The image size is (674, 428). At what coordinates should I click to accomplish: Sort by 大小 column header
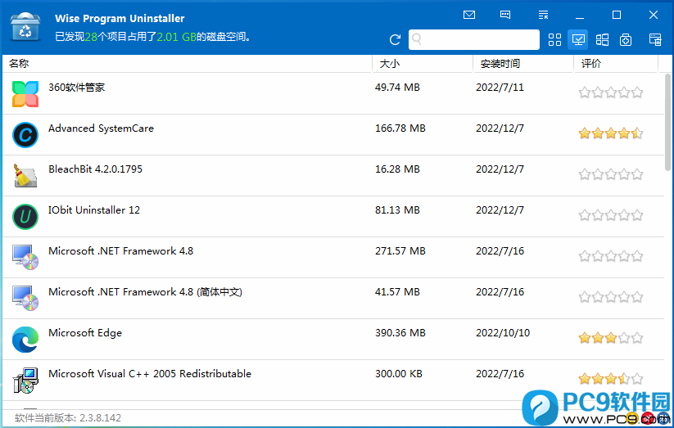click(x=390, y=64)
